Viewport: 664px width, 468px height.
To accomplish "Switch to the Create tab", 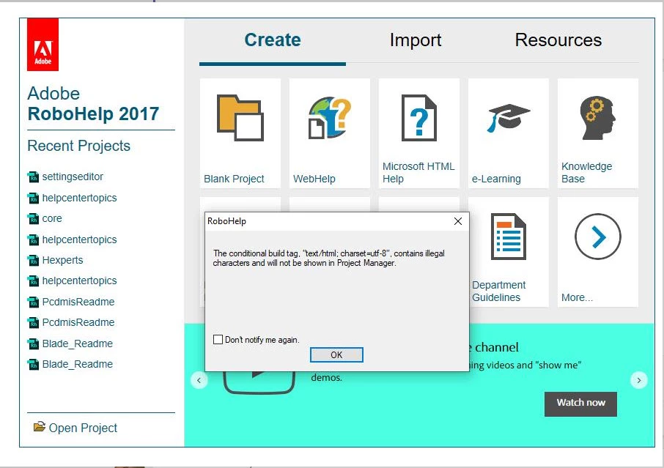I will click(273, 40).
